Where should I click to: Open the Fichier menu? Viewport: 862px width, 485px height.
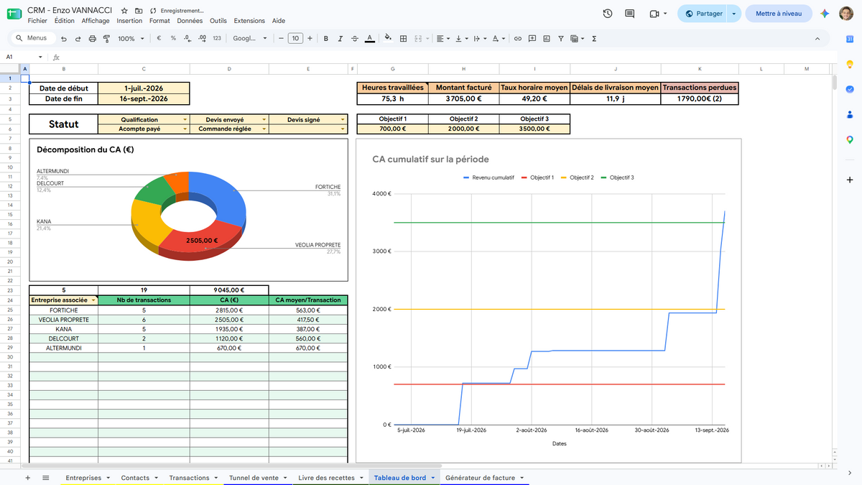pos(37,21)
